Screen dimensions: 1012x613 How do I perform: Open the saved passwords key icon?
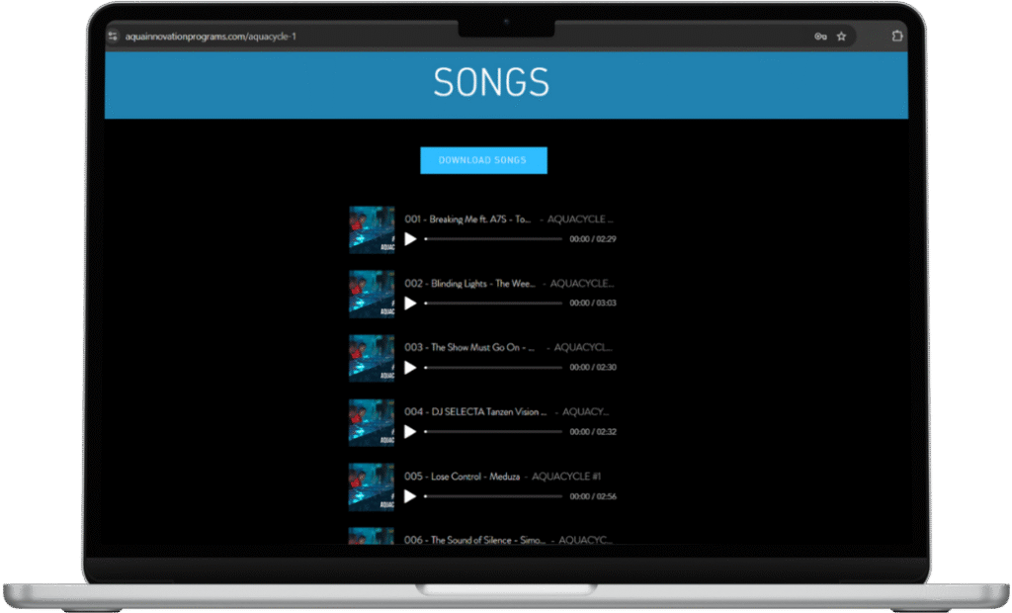(820, 37)
